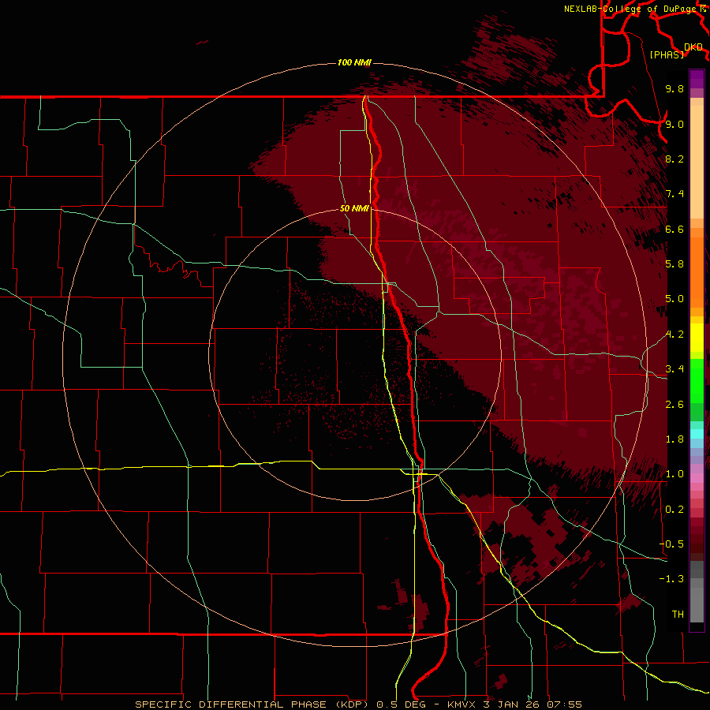Click the 3.4 legend value
Image resolution: width=710 pixels, height=710 pixels.
point(674,369)
